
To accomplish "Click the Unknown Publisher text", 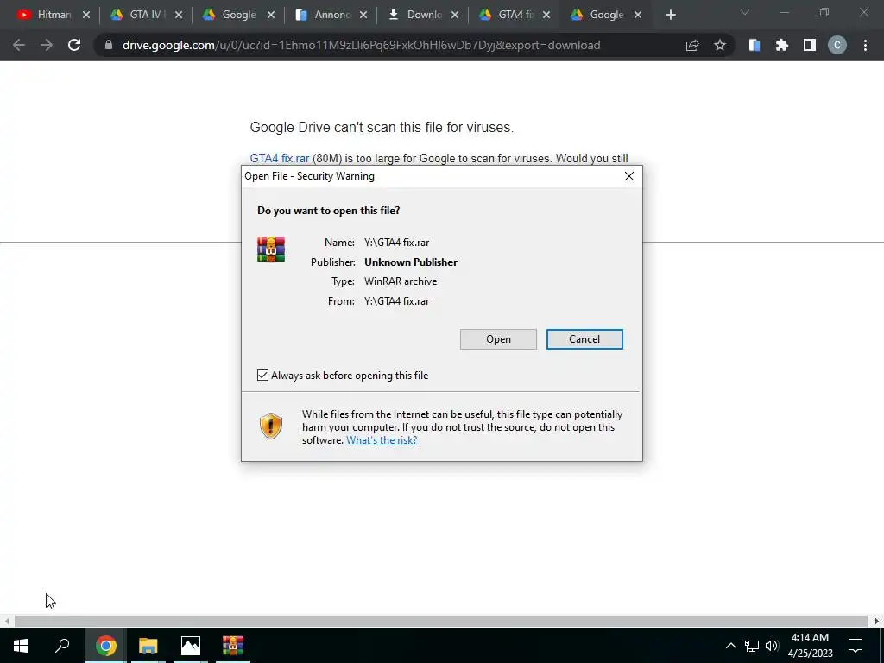I will pyautogui.click(x=410, y=262).
